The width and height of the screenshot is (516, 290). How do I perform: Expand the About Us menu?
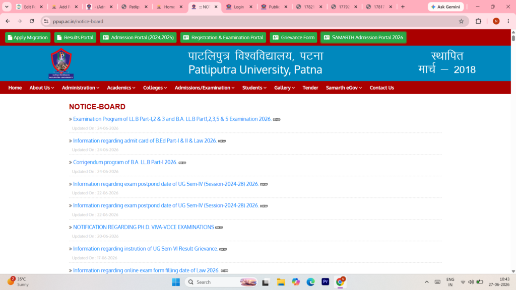[41, 88]
